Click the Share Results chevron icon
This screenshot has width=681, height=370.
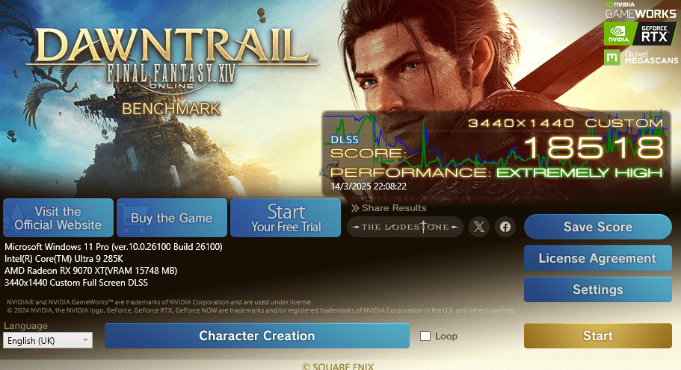coord(355,208)
